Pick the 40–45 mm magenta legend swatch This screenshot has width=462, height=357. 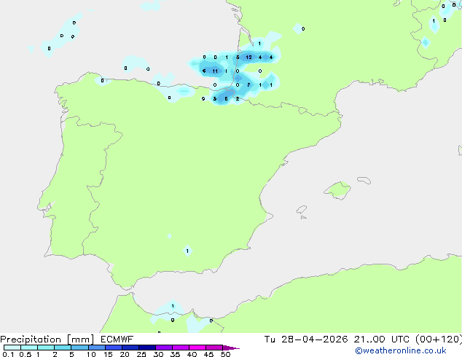[x=197, y=348]
